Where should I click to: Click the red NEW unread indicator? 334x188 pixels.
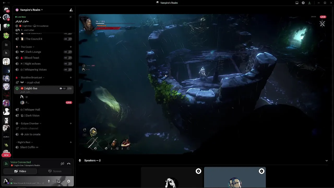[x=6, y=155]
